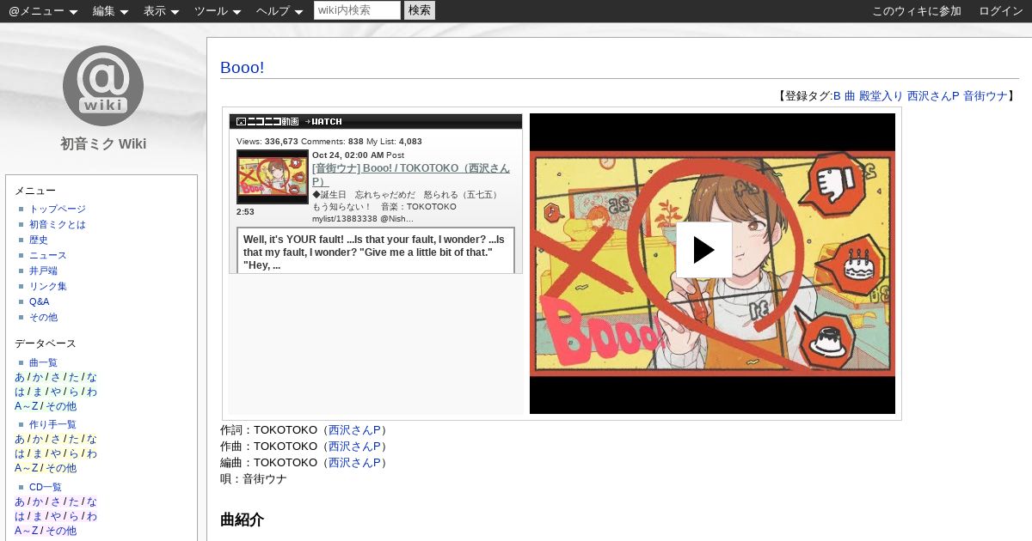Click the Booo! page title link
The image size is (1032, 541).
242,67
